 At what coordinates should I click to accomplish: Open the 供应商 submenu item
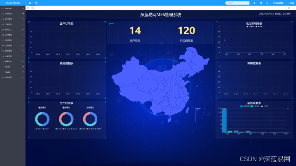pyautogui.click(x=13, y=67)
